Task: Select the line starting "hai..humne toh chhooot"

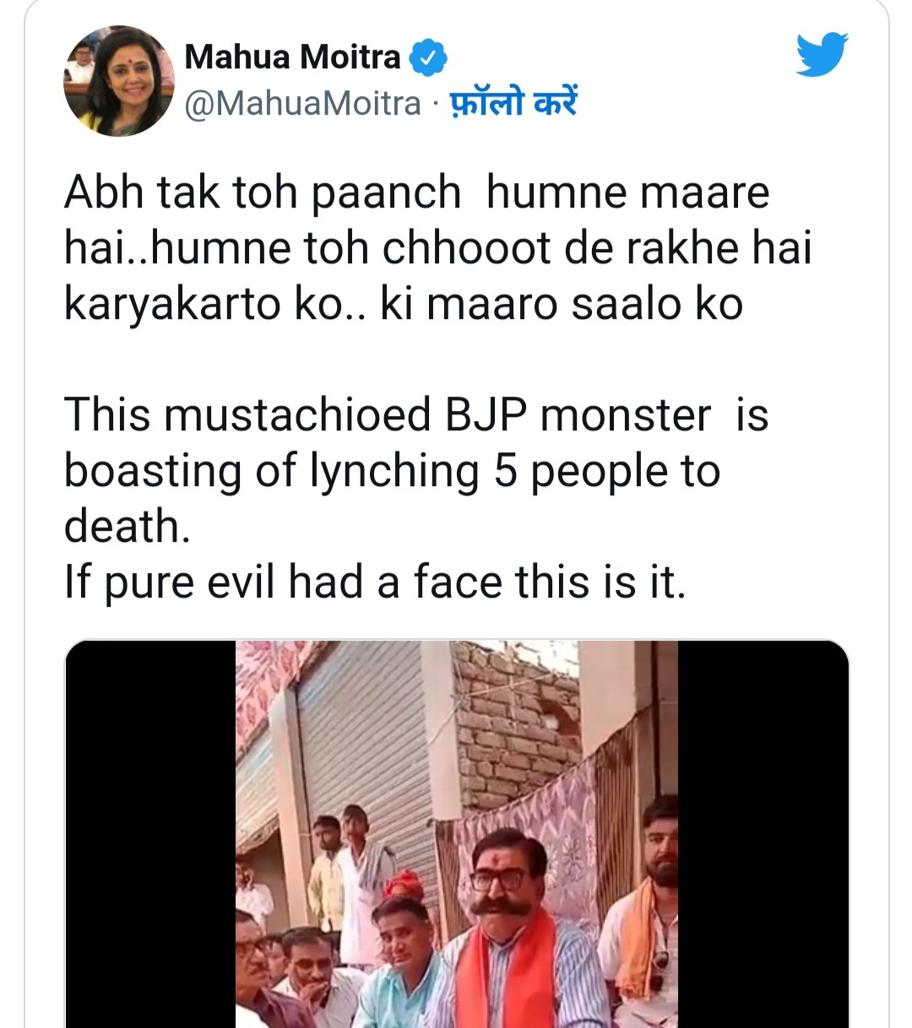Action: (437, 248)
